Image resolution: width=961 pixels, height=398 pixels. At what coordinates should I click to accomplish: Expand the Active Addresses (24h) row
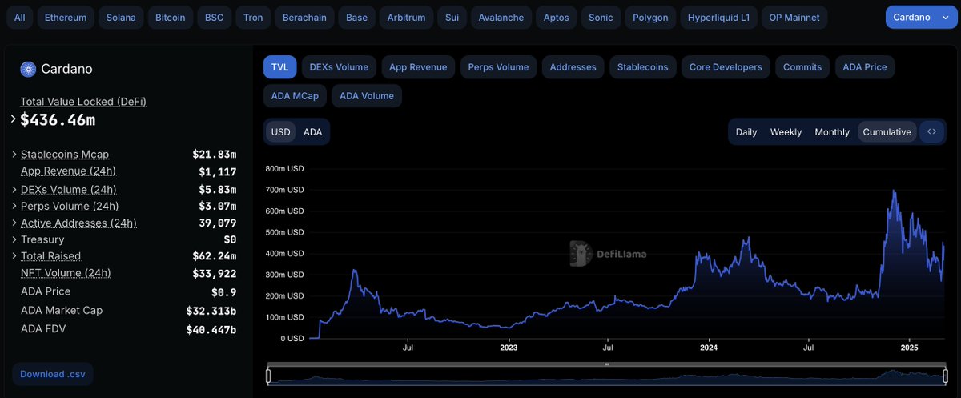[14, 223]
